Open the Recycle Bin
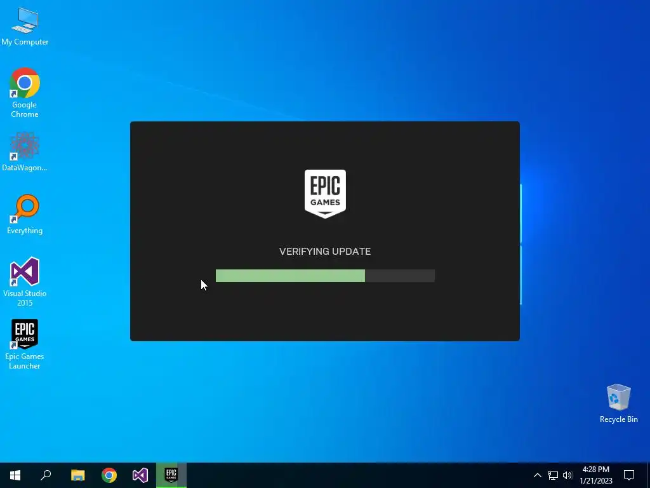 (618, 403)
